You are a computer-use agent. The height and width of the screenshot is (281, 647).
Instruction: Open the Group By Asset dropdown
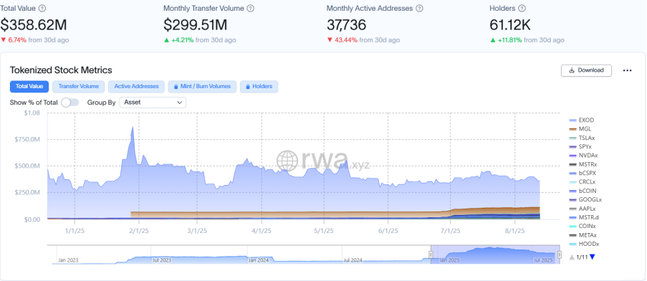tap(153, 103)
